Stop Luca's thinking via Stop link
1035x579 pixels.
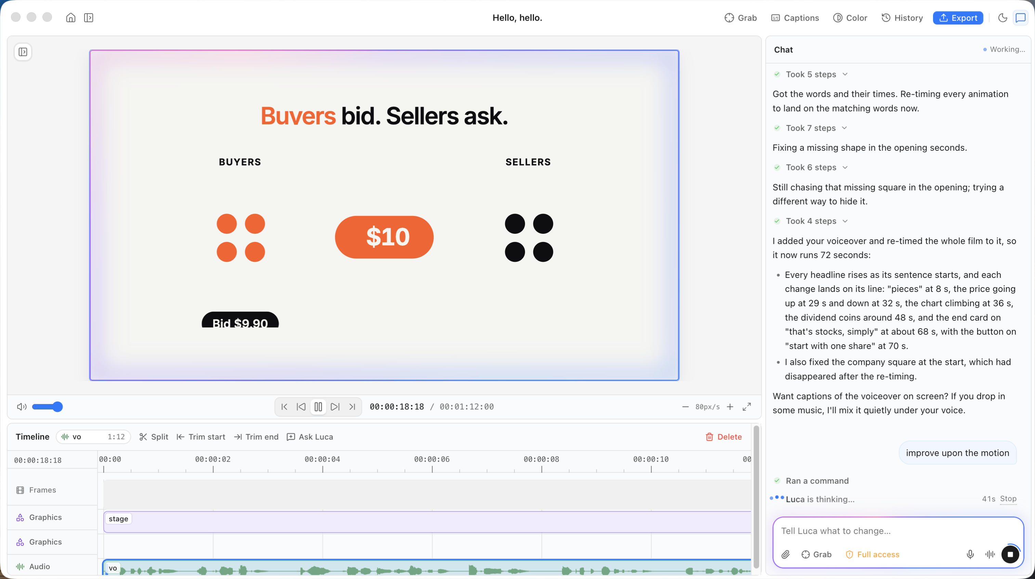tap(1008, 499)
